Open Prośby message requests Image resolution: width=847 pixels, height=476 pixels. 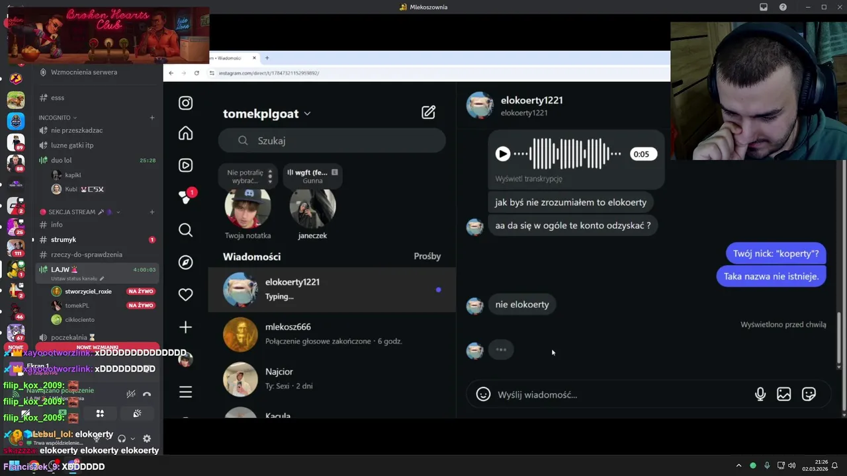[x=427, y=257]
